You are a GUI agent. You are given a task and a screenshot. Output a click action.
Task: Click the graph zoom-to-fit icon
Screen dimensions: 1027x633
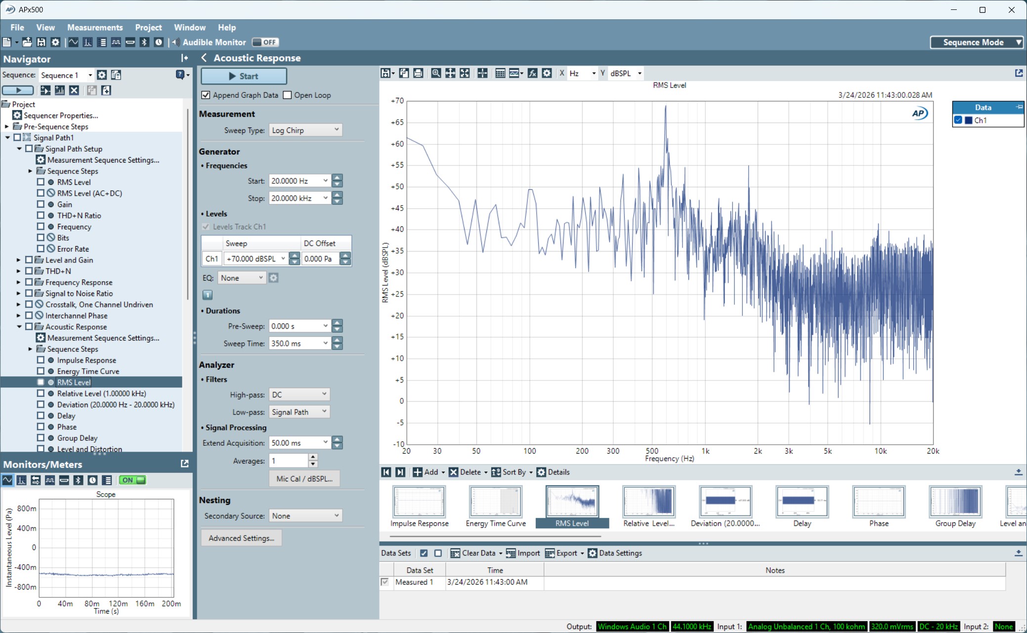(x=465, y=73)
